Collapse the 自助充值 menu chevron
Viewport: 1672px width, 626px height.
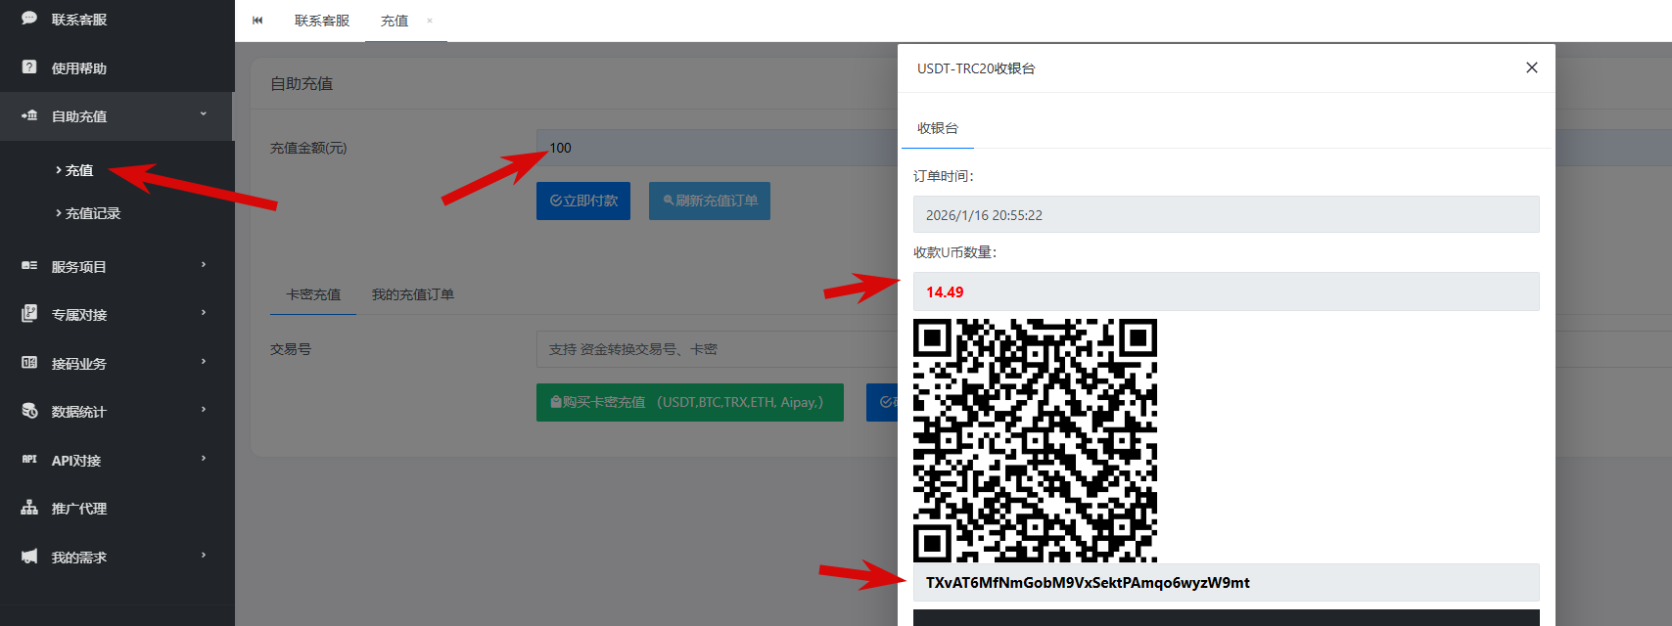[x=204, y=114]
